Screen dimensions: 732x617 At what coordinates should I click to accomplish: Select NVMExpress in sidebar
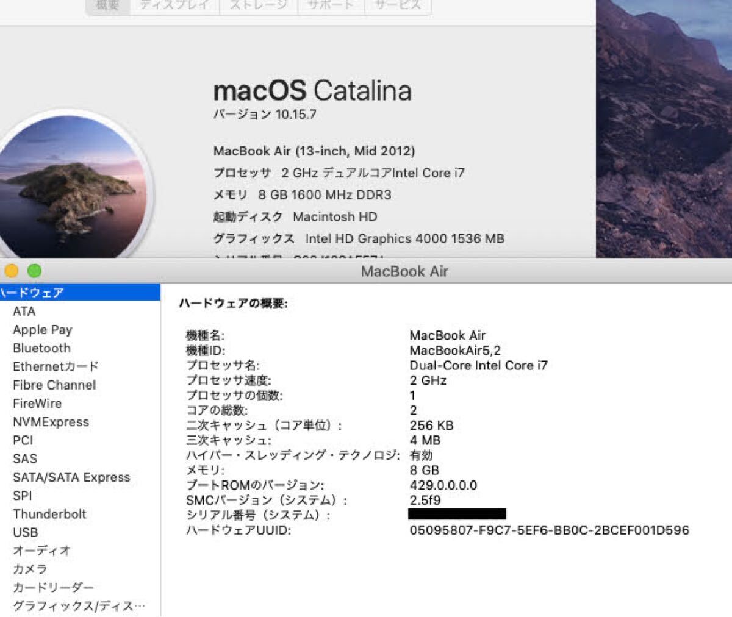pyautogui.click(x=51, y=422)
